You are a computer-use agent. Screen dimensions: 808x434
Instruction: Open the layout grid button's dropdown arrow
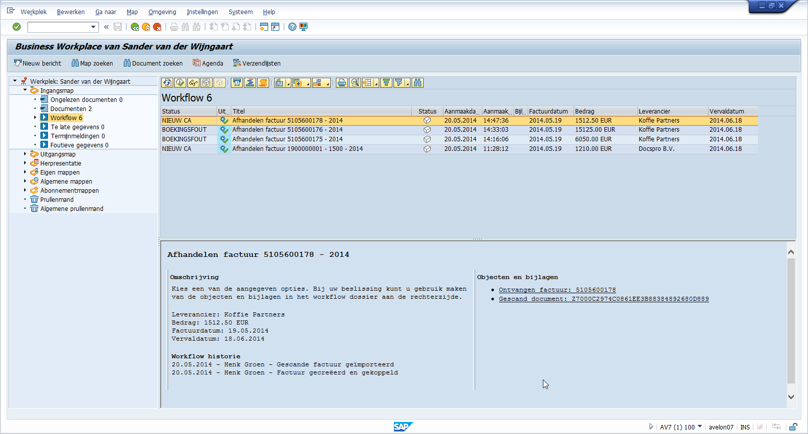[376, 84]
